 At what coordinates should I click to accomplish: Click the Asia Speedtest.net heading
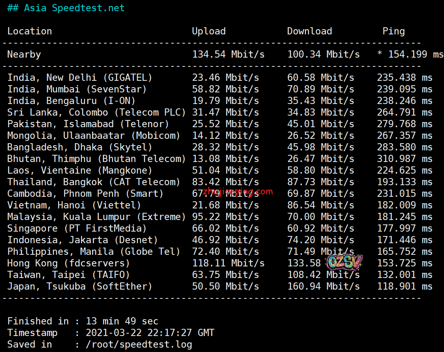66,8
